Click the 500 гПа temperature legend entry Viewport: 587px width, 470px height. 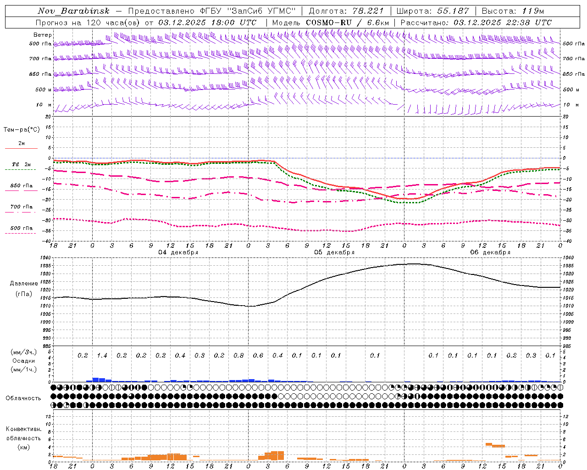pos(22,228)
